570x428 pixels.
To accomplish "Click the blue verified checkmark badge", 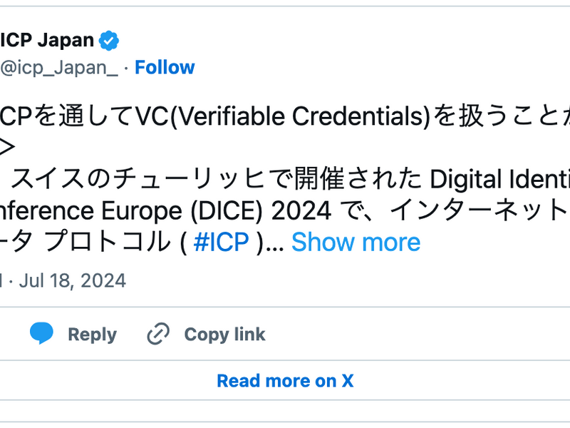I will [x=108, y=40].
